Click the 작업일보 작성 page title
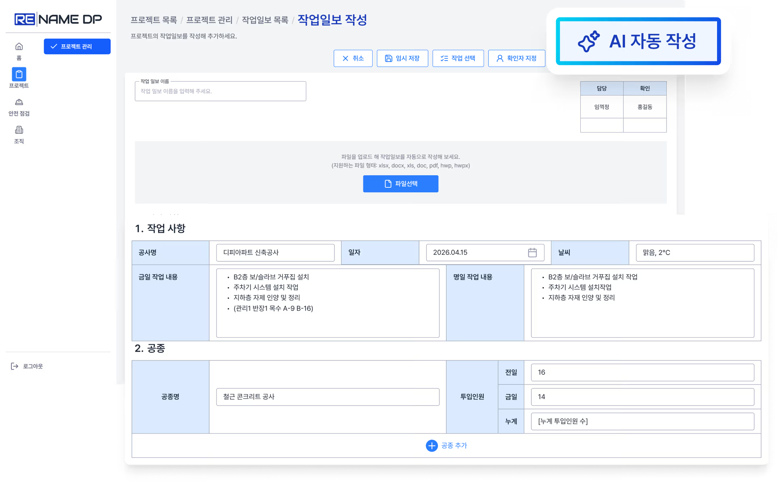This screenshot has width=777, height=482. 332,20
